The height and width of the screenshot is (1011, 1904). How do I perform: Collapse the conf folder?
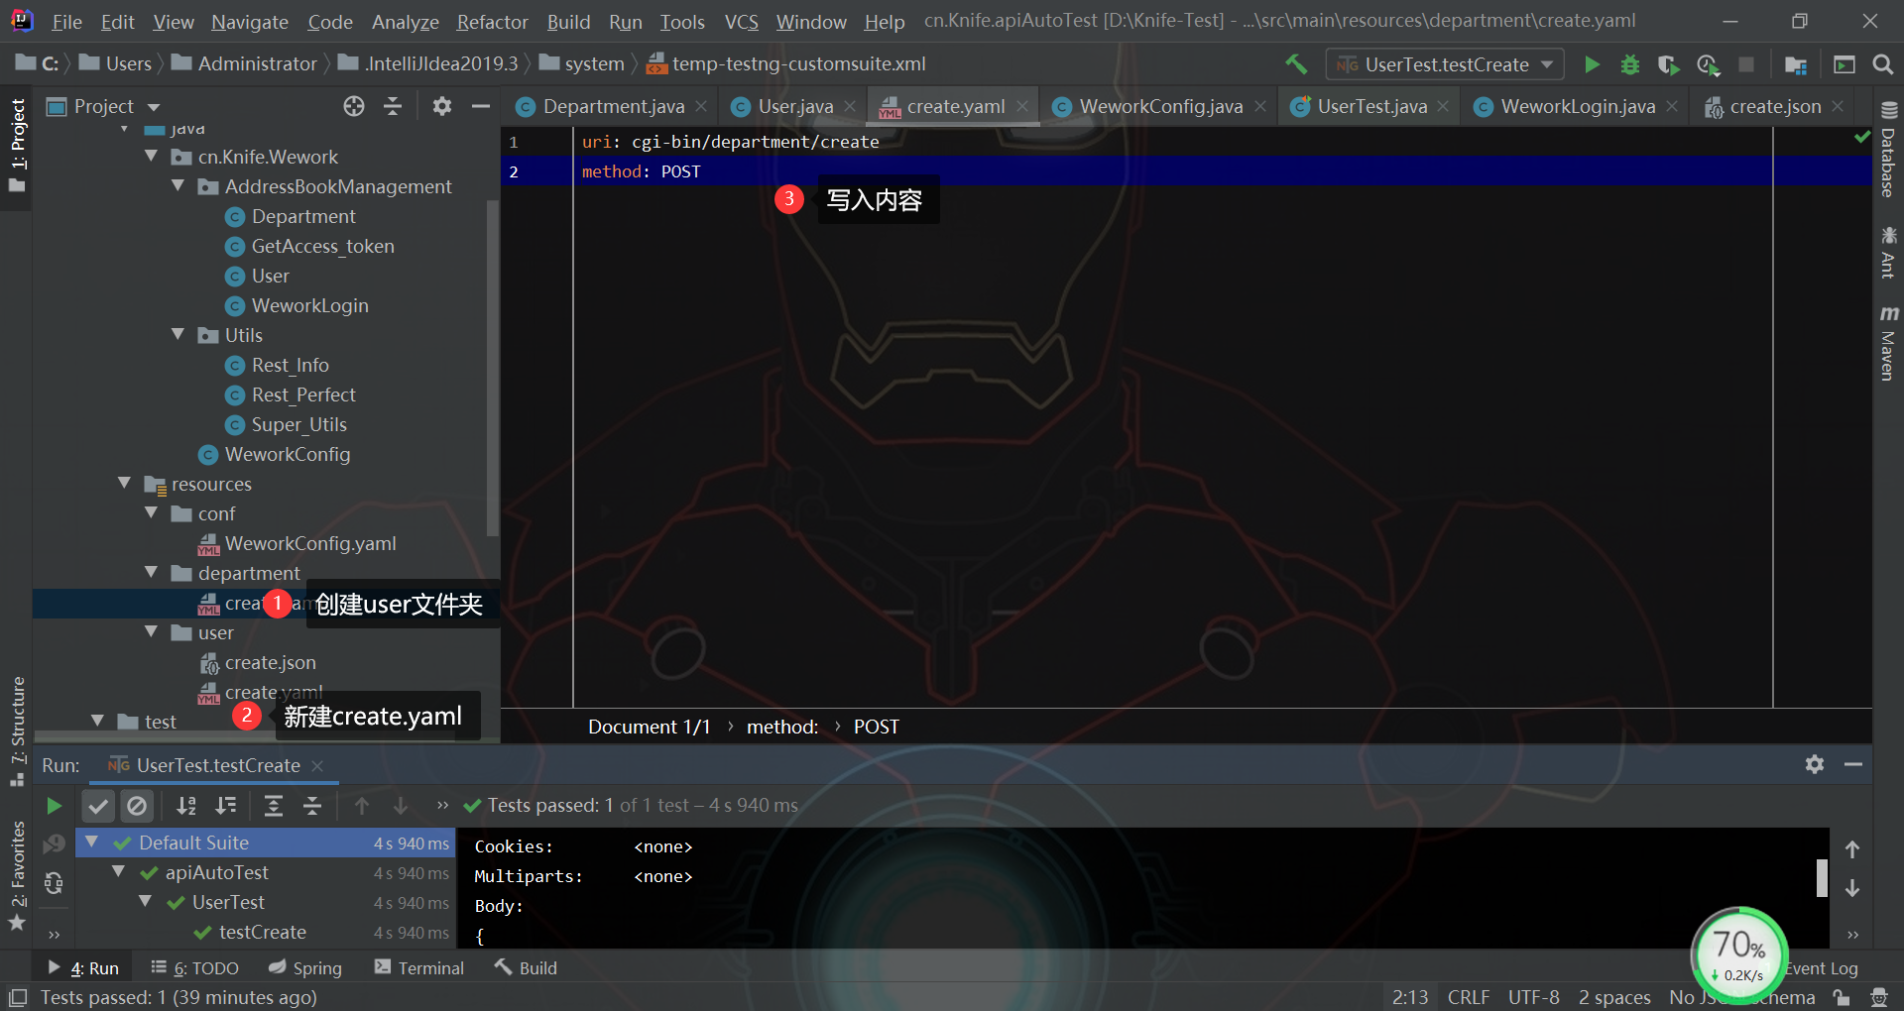tap(151, 512)
